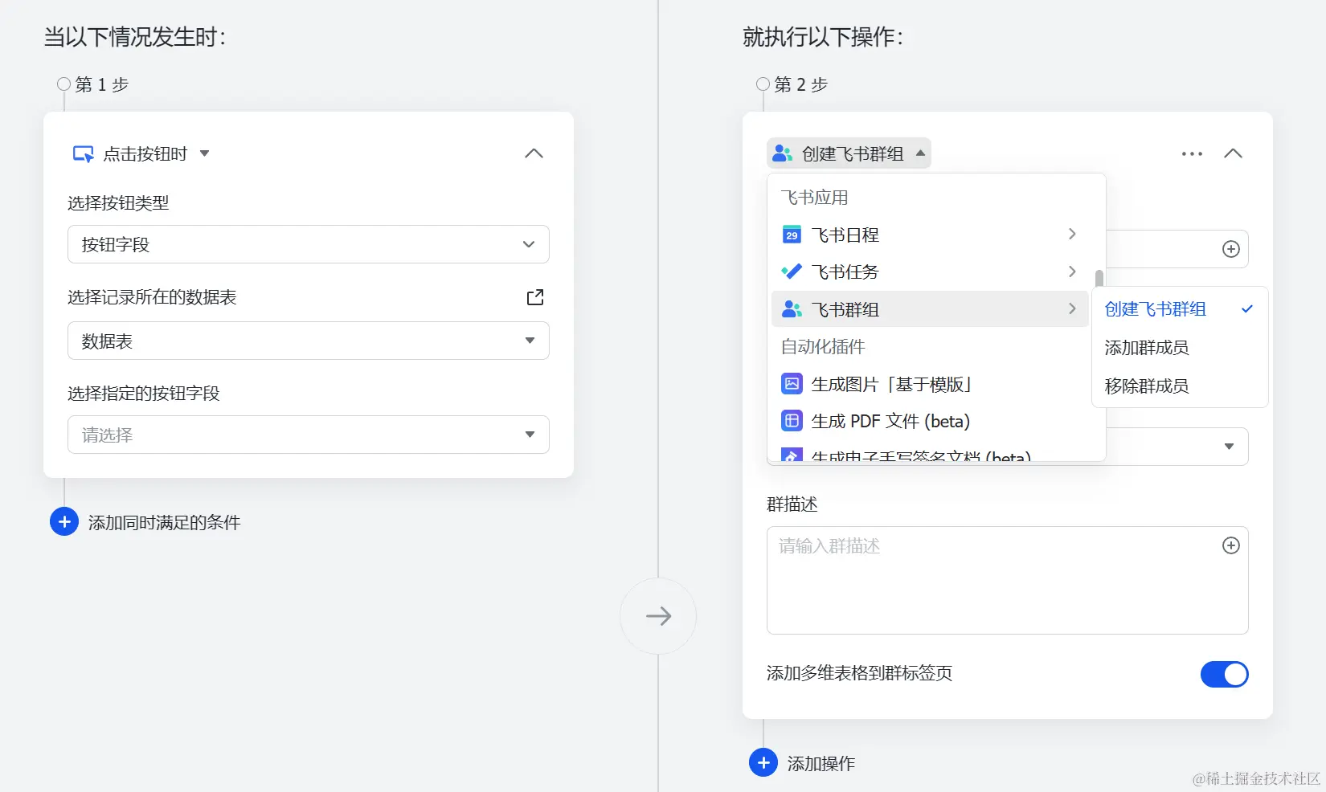Viewport: 1326px width, 792px height.
Task: Select 移除群成员 submenu option
Action: (x=1180, y=386)
